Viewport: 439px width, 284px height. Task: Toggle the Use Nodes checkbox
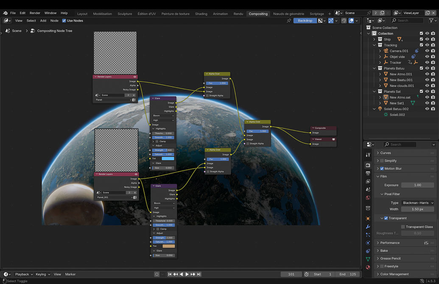pos(64,21)
